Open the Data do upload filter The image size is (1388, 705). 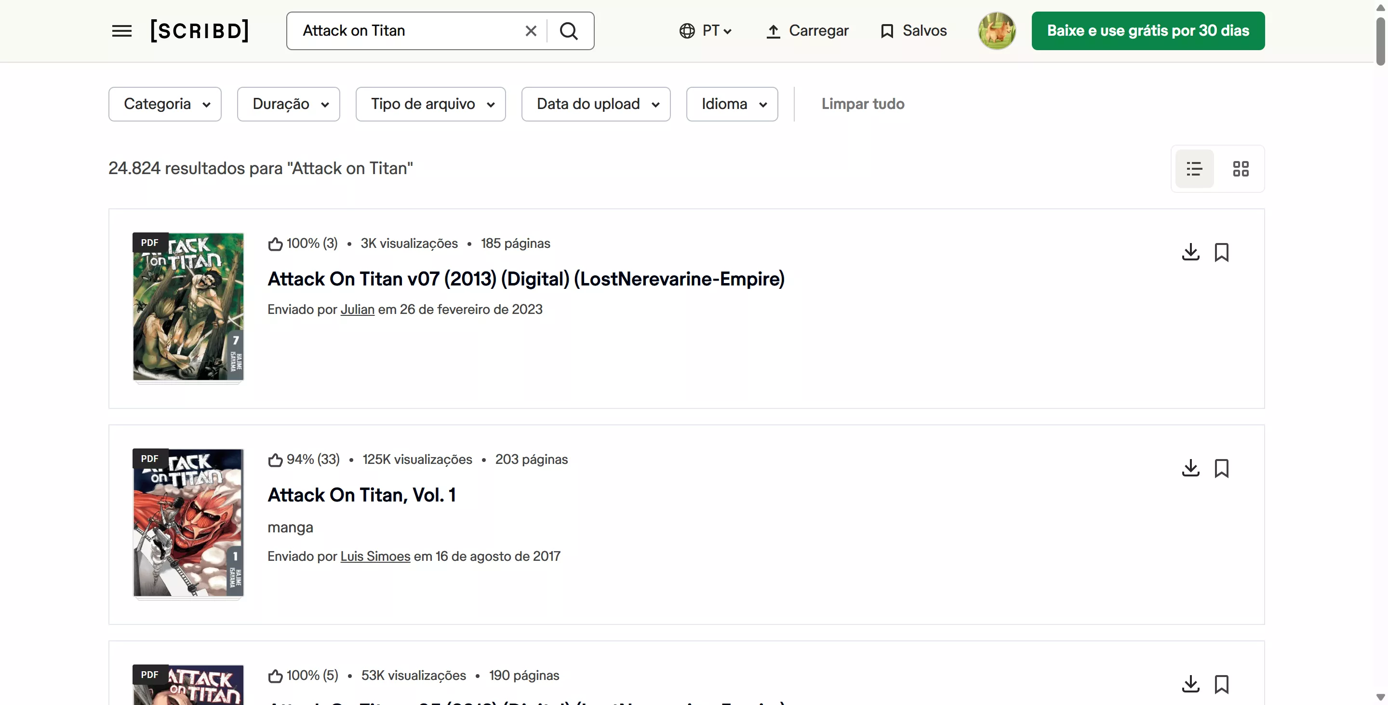click(x=596, y=104)
